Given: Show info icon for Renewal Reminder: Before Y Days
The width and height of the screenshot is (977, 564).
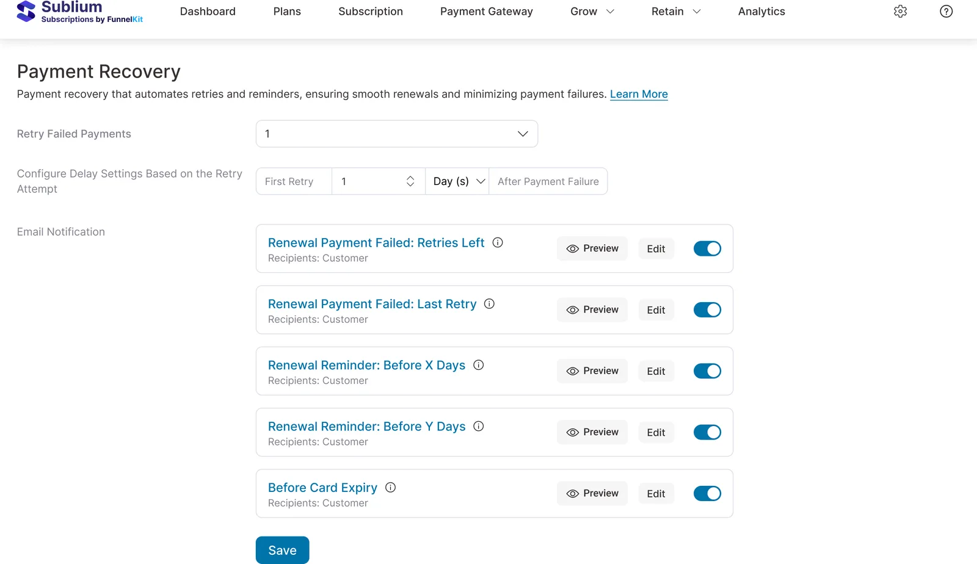Looking at the screenshot, I should click(x=479, y=426).
